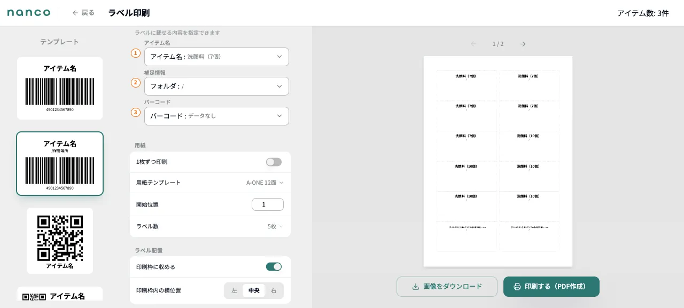Select the barcode-only アイテム名 template
This screenshot has width=684, height=308.
[x=60, y=88]
